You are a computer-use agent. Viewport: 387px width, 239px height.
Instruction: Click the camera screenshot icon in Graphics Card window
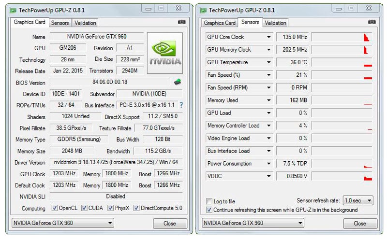click(182, 22)
